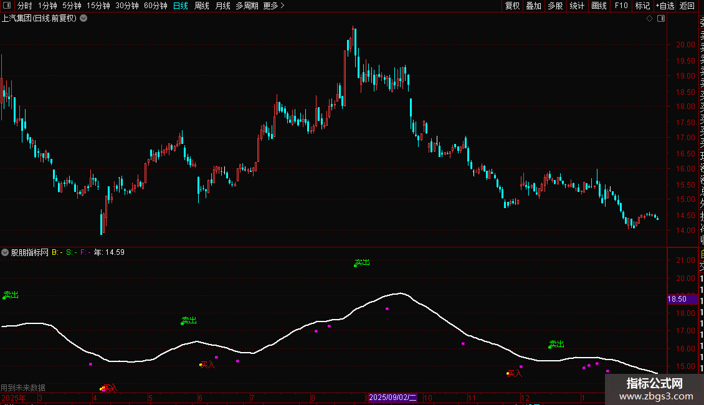Select the 5分钟 period tab

pos(72,6)
